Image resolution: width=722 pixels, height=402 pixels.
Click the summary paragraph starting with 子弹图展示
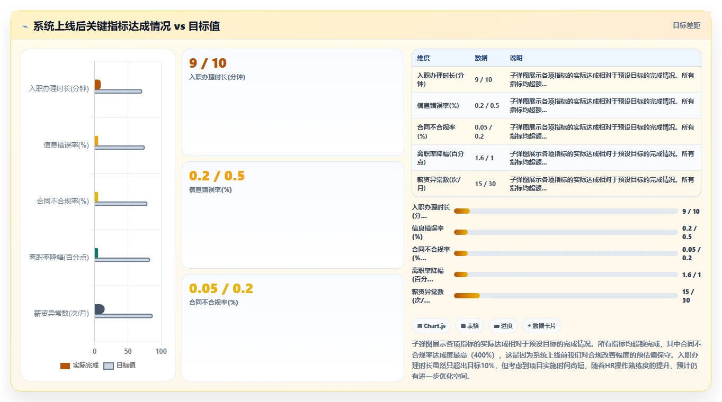tap(556, 360)
